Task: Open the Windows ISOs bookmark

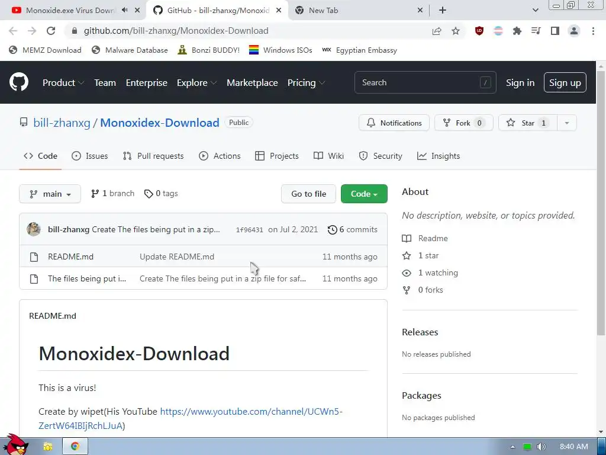Action: (x=281, y=50)
